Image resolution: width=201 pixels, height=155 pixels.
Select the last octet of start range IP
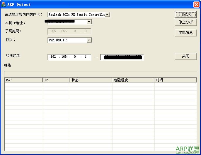[86, 57]
